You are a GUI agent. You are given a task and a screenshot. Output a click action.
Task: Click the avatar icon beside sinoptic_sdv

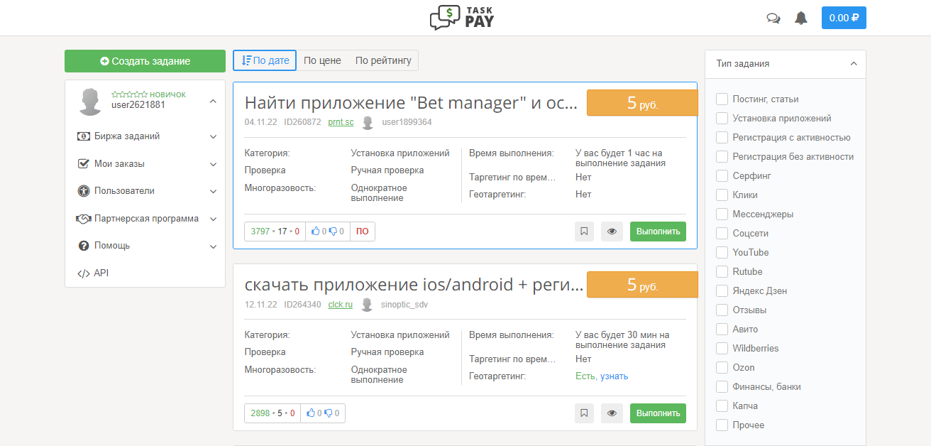[367, 305]
